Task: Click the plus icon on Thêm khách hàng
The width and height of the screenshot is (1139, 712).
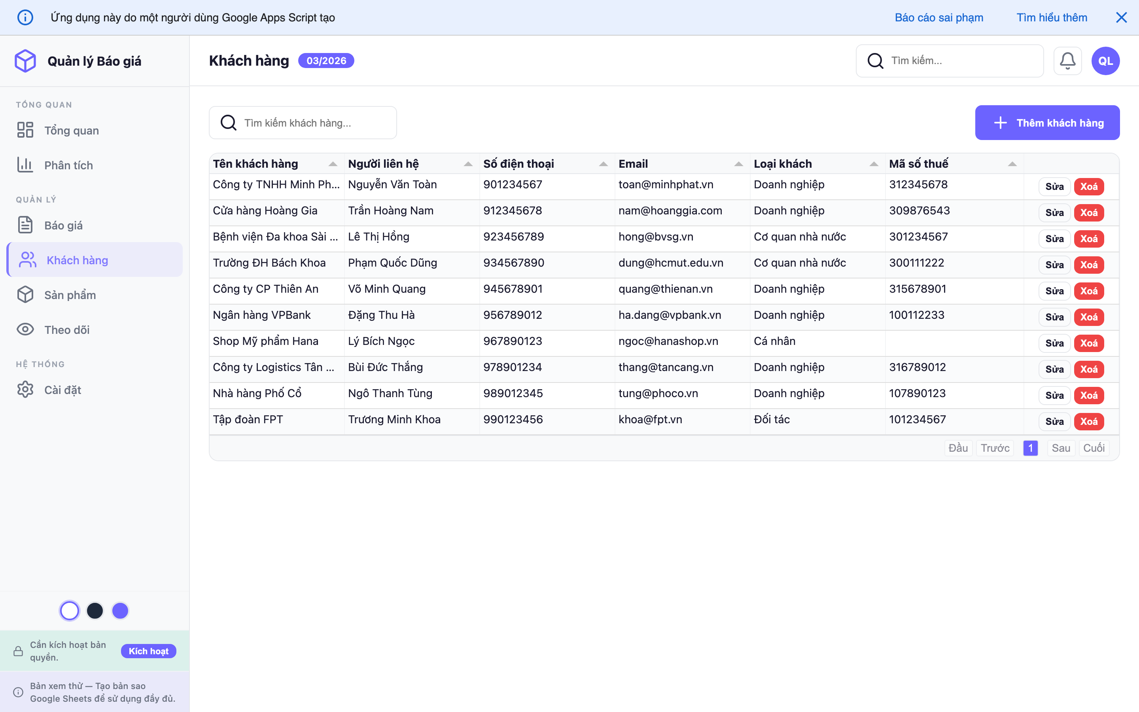Action: point(1000,123)
